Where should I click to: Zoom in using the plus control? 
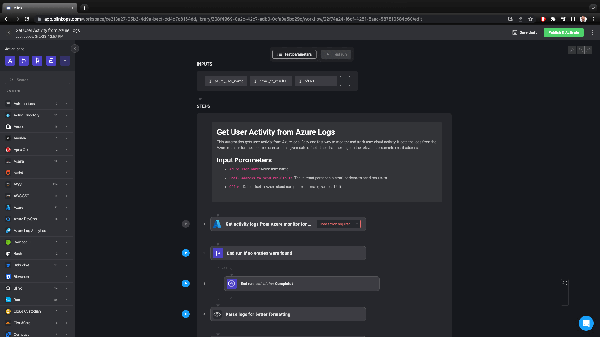click(565, 295)
